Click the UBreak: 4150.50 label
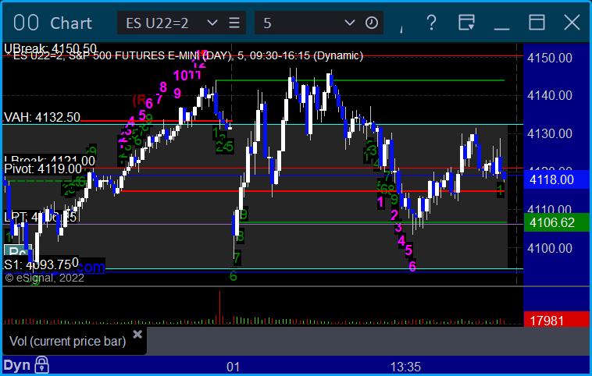This screenshot has height=376, width=592. [51, 48]
